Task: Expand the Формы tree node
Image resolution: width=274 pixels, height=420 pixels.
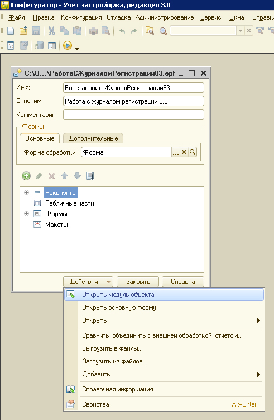Action: click(x=26, y=214)
